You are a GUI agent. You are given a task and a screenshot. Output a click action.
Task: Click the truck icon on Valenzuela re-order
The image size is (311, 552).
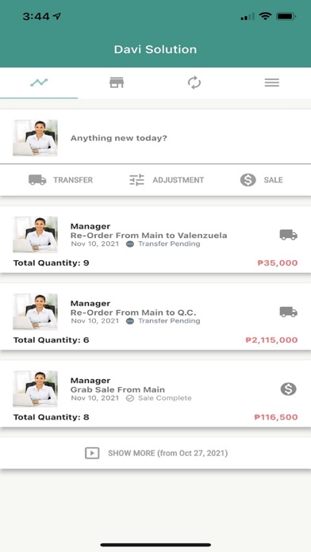pos(289,235)
